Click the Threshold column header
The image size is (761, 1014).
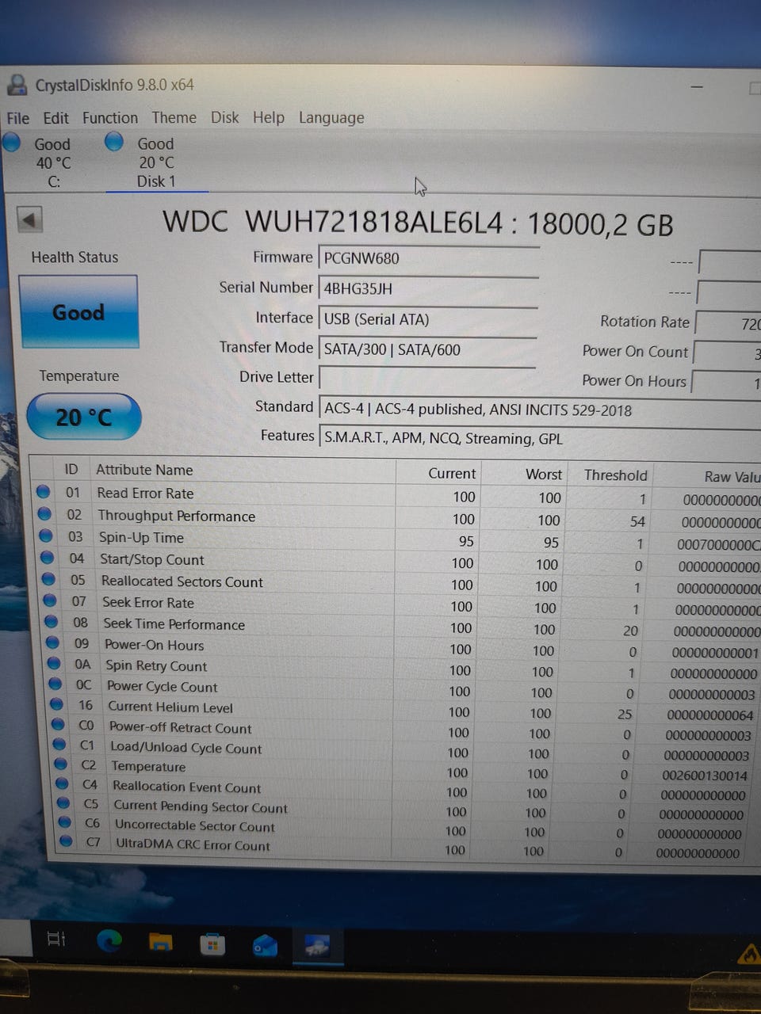tap(616, 475)
